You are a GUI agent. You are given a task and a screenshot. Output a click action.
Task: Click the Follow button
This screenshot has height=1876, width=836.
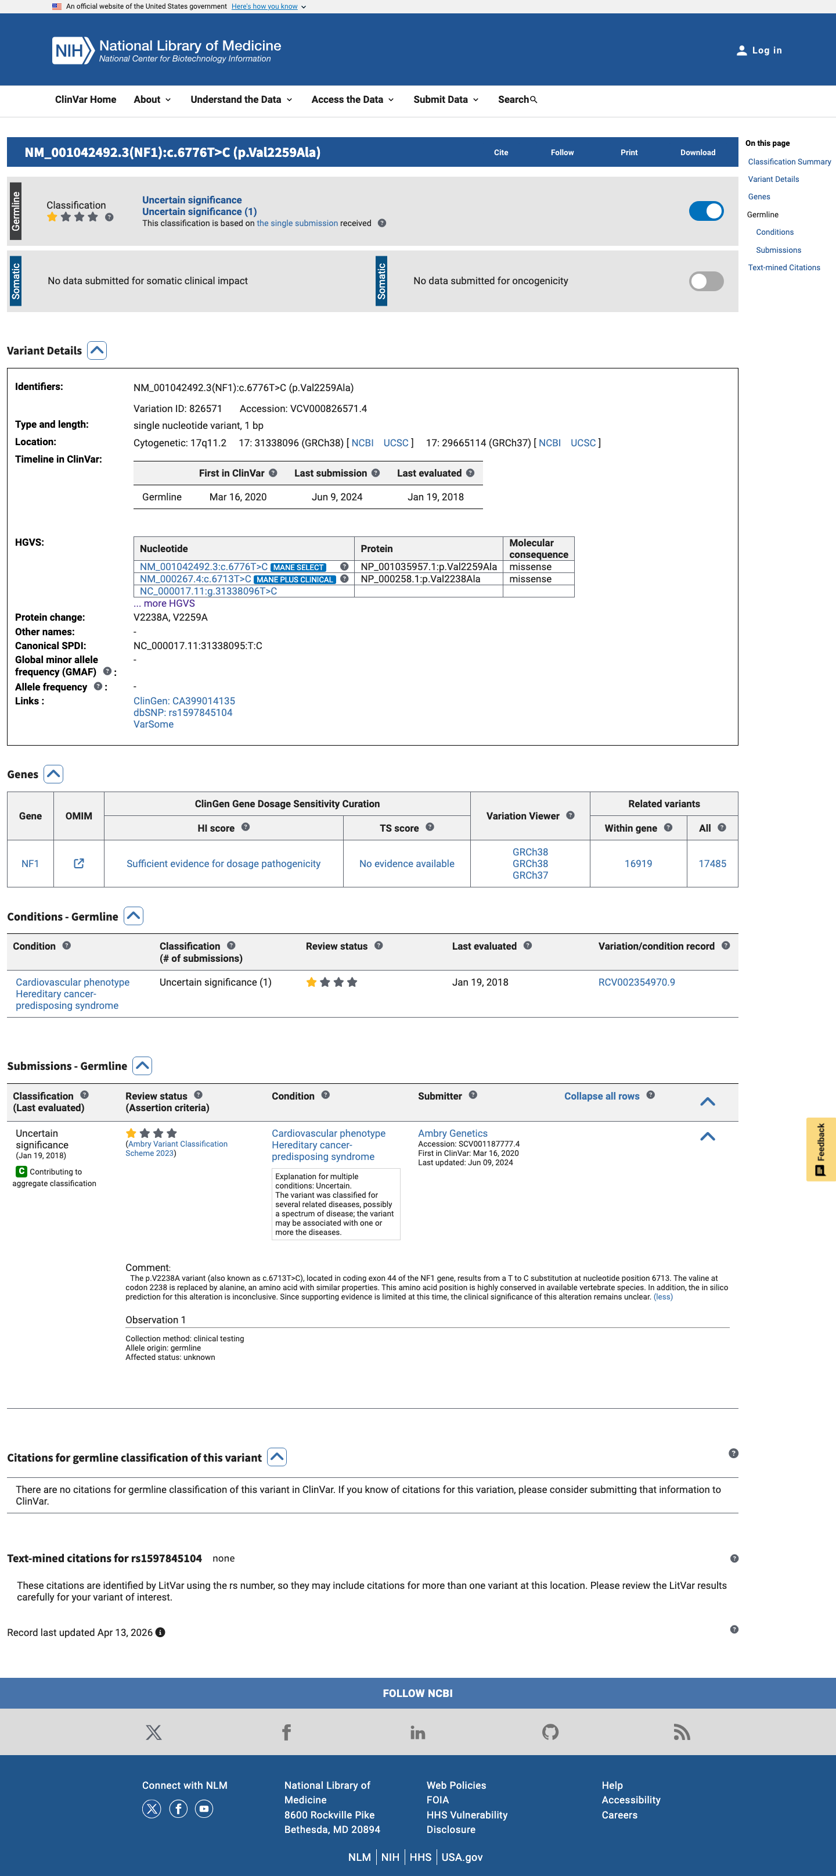(563, 152)
